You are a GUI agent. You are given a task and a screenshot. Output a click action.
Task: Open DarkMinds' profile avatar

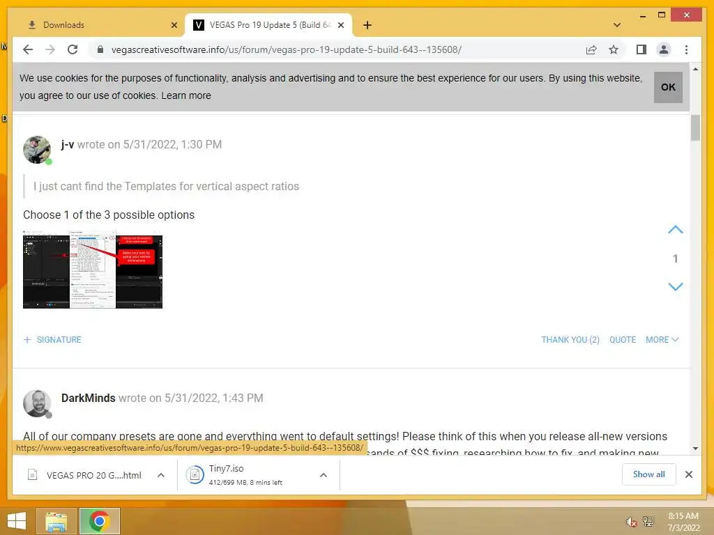click(37, 403)
